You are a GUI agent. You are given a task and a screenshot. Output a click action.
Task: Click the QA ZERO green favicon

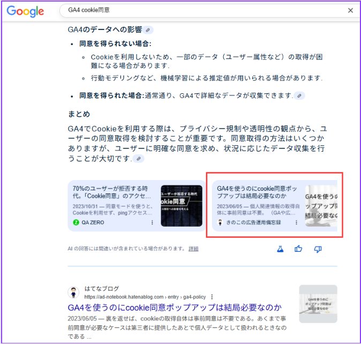76,222
